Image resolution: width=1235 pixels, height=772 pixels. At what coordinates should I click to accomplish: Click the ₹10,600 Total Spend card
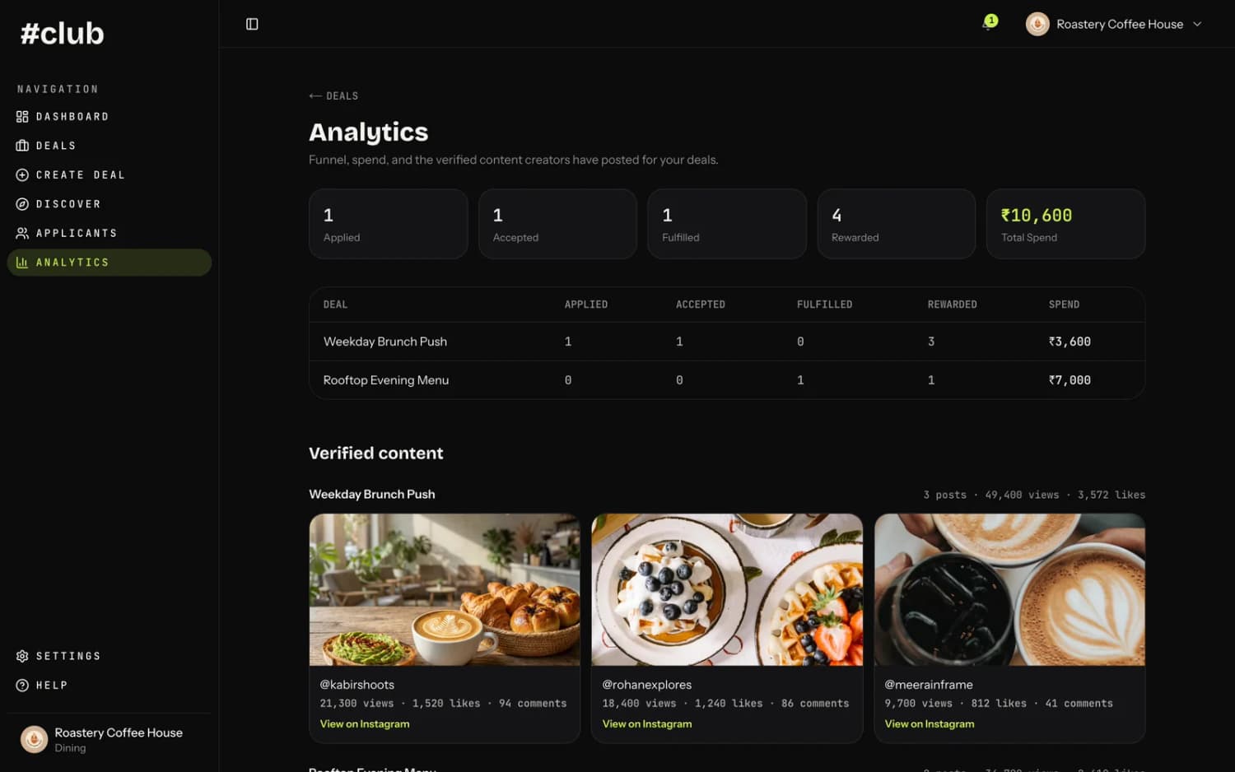1065,224
